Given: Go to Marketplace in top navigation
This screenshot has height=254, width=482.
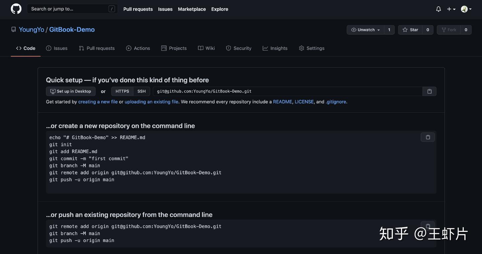Looking at the screenshot, I should 192,9.
